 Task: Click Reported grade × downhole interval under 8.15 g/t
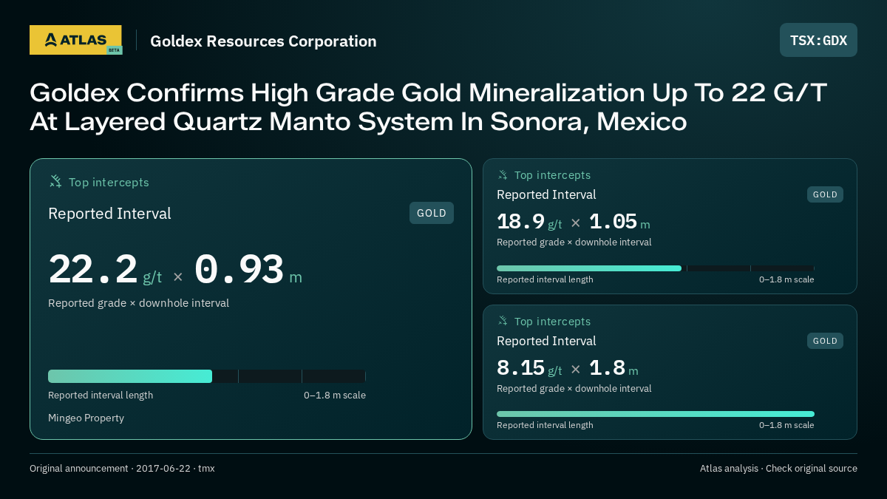(574, 388)
